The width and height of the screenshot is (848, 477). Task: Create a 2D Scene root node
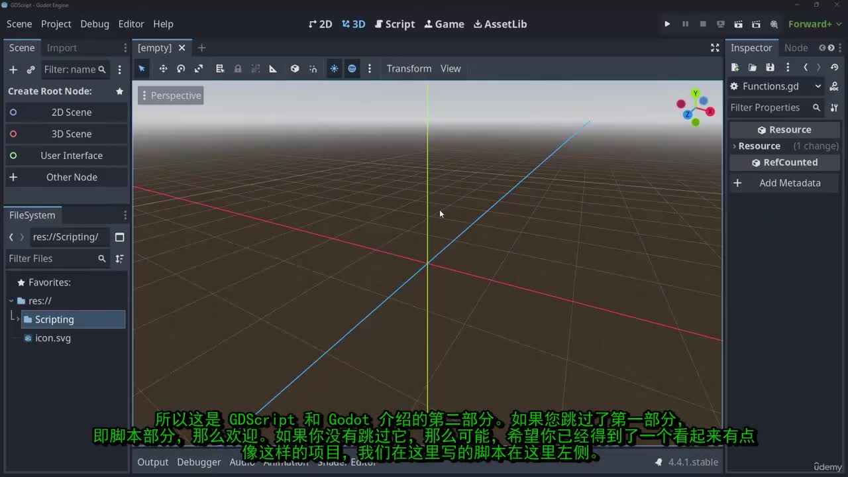pos(66,112)
